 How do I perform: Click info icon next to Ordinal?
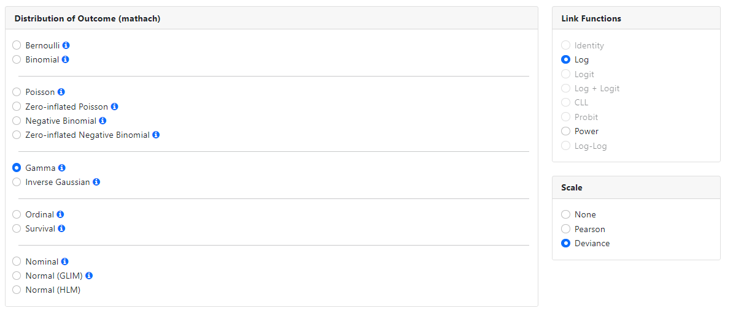[61, 214]
